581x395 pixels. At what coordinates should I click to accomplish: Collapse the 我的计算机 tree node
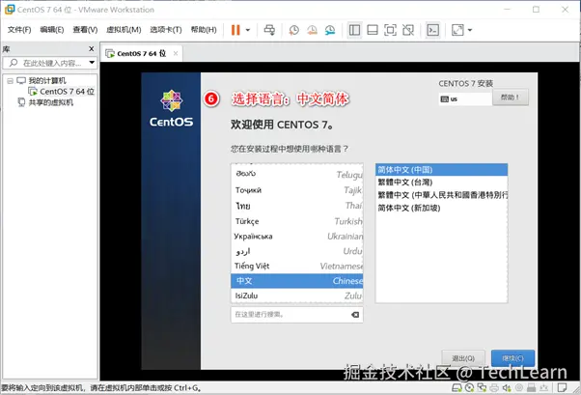[x=10, y=81]
